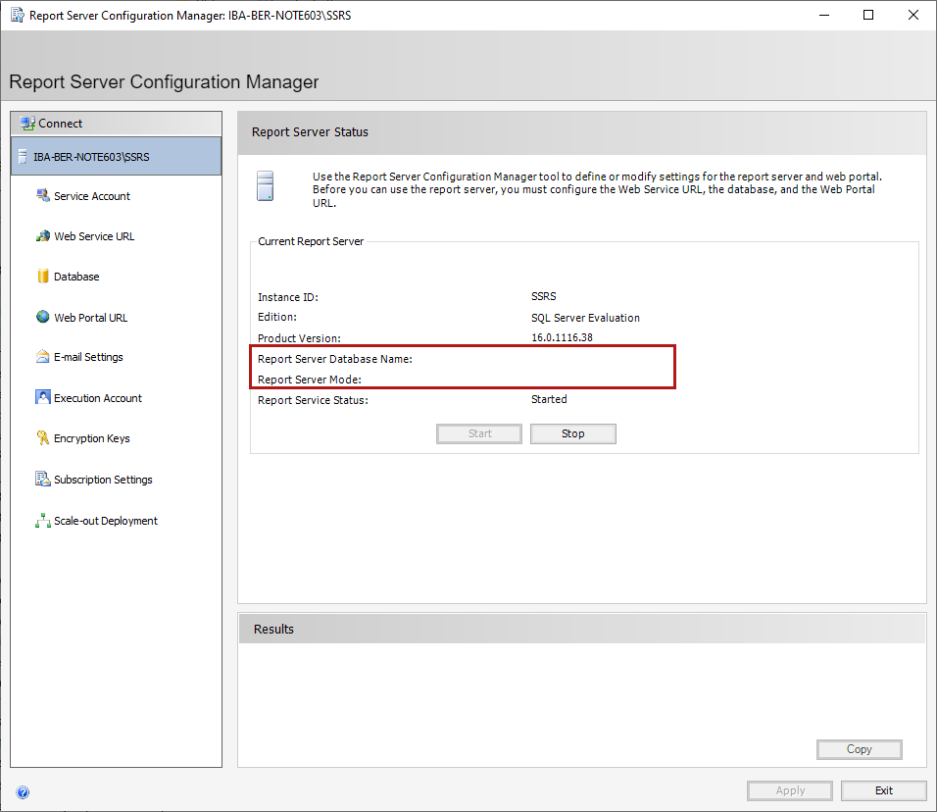Click the Service Account key icon

[x=42, y=196]
